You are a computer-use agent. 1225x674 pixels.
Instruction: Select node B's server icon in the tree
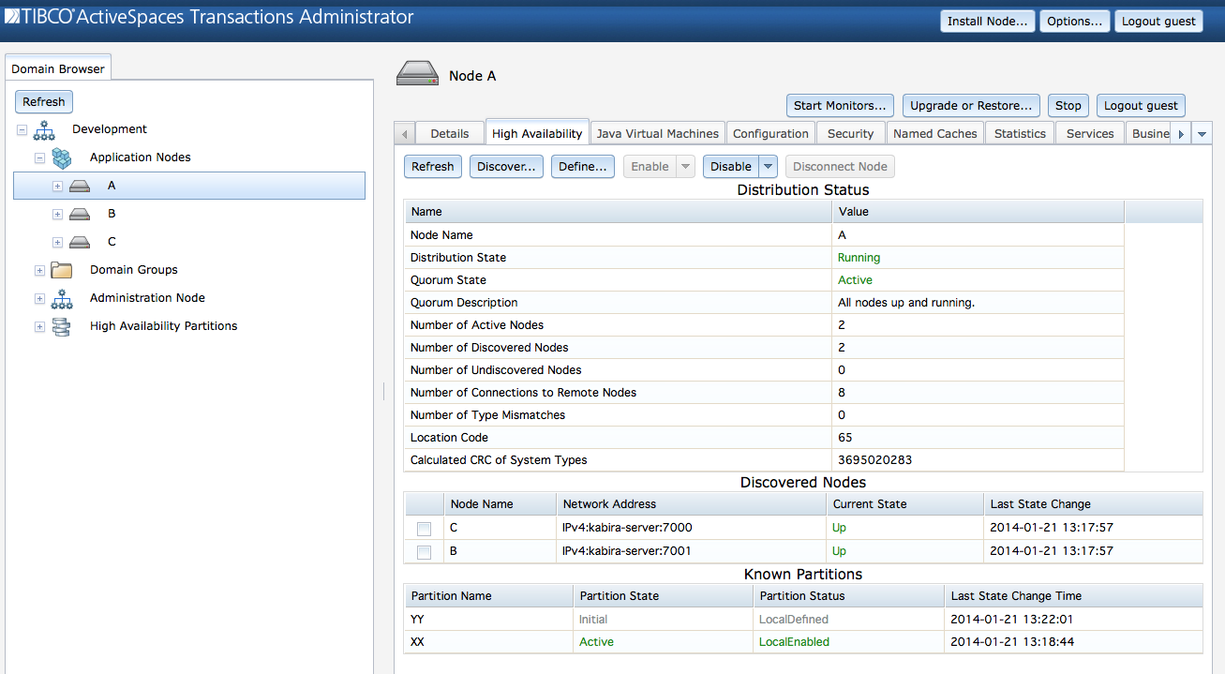coord(79,213)
